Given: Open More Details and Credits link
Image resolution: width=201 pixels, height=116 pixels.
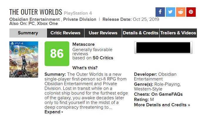Looking at the screenshot, I should (x=162, y=105).
